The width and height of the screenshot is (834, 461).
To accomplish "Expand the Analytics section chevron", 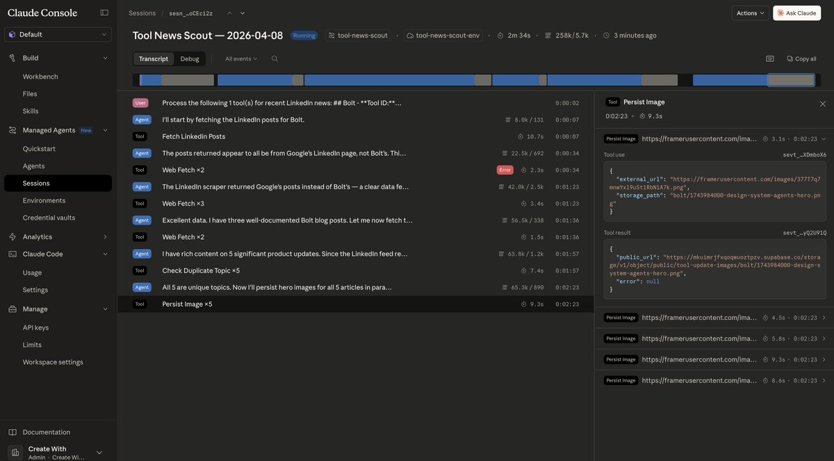I will 105,236.
